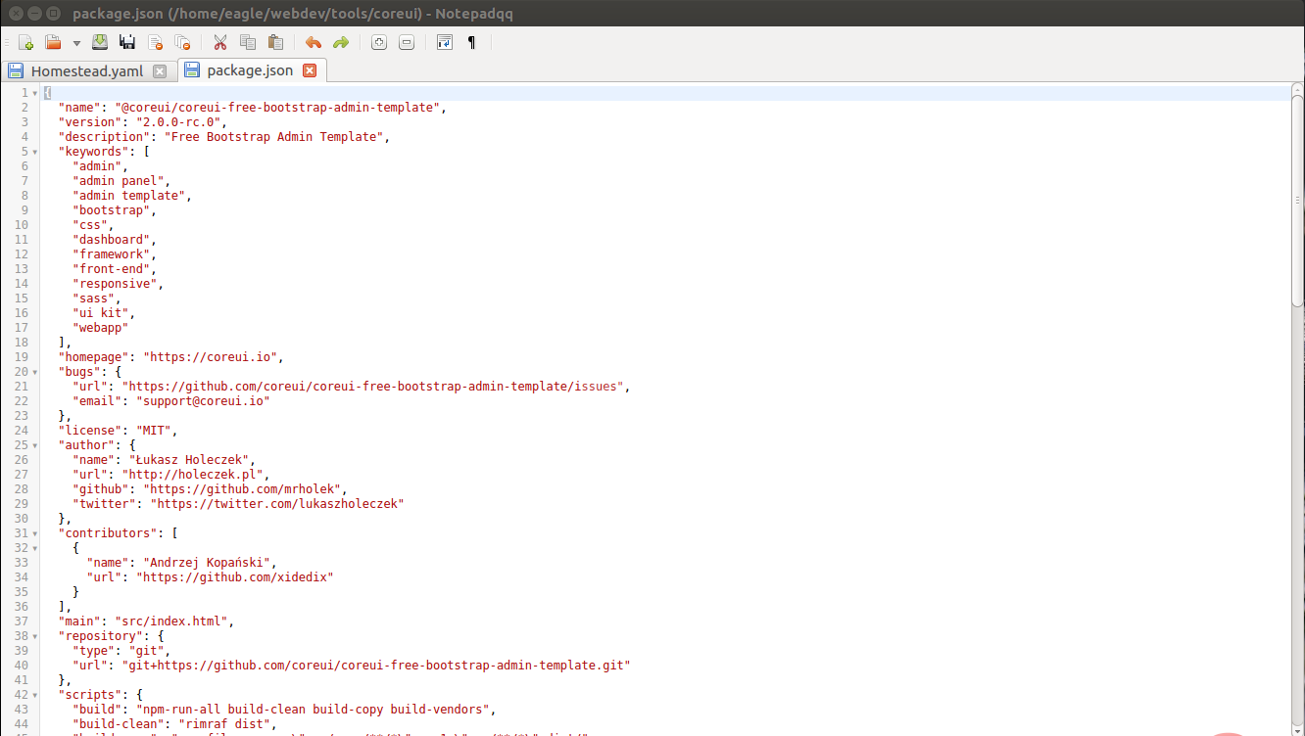Select the package.json tab
The image size is (1305, 736).
tap(250, 70)
